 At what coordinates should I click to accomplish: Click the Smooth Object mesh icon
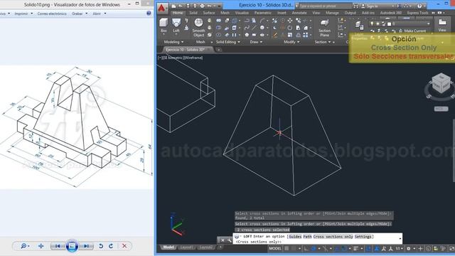click(x=199, y=23)
